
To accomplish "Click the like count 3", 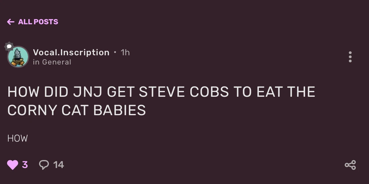I will (25, 165).
